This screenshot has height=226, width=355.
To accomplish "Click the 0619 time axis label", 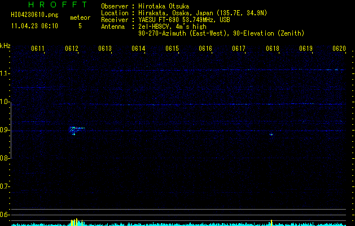I will click(x=306, y=49).
